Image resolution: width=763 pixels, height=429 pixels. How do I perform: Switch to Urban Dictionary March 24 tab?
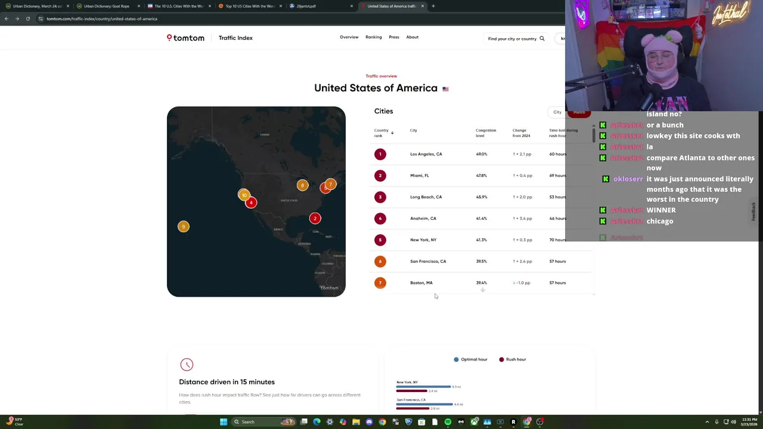pos(38,6)
